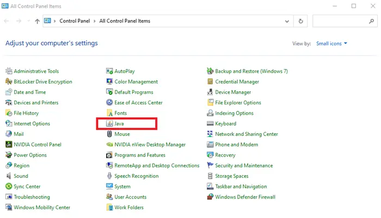Open the Programs and Features link

(x=140, y=155)
